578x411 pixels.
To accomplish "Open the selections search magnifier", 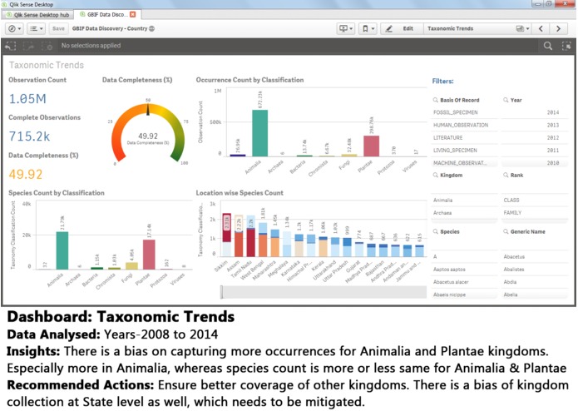I will 548,46.
